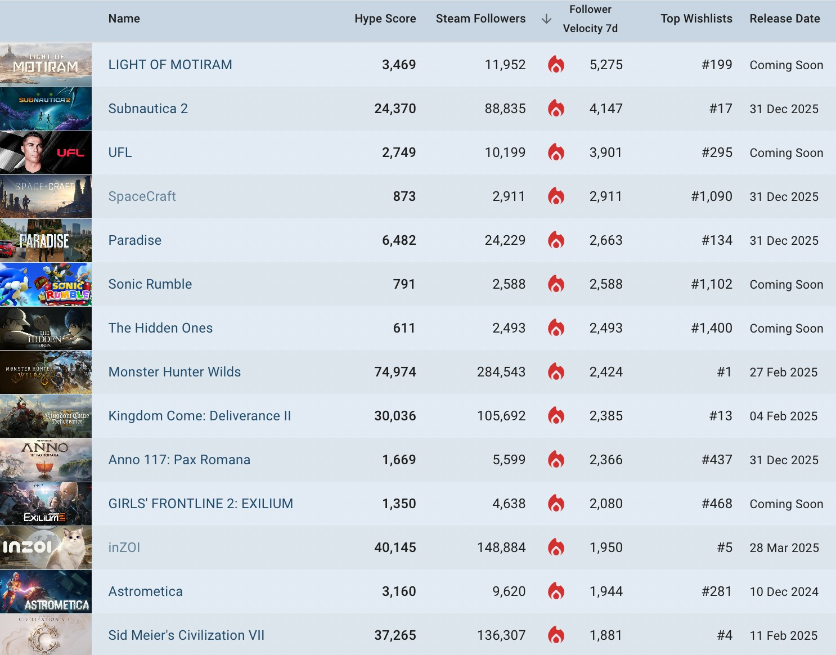836x655 pixels.
Task: Open the Paradise game link
Action: pyautogui.click(x=135, y=240)
